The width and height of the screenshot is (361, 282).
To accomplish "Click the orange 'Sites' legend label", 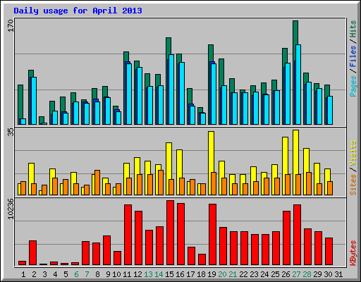I will click(x=353, y=185).
